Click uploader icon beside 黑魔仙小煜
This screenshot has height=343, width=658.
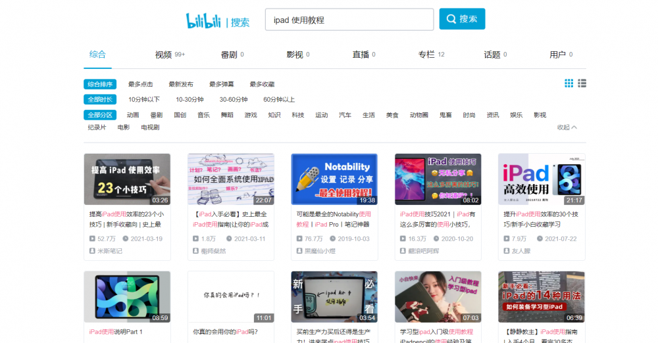[299, 250]
